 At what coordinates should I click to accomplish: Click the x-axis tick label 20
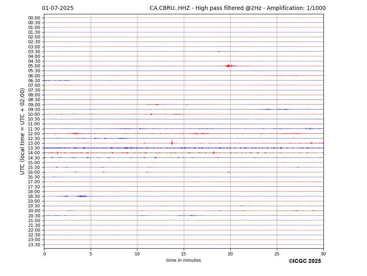[x=230, y=254]
